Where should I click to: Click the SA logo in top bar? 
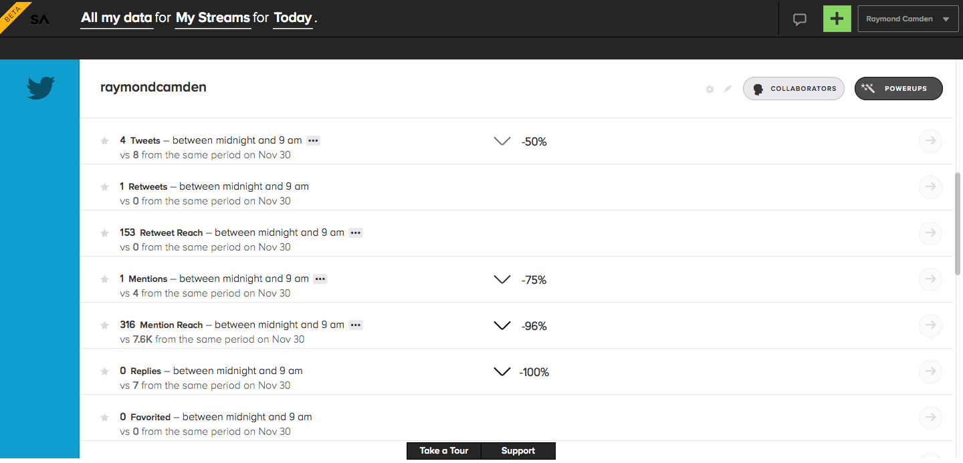(x=39, y=19)
